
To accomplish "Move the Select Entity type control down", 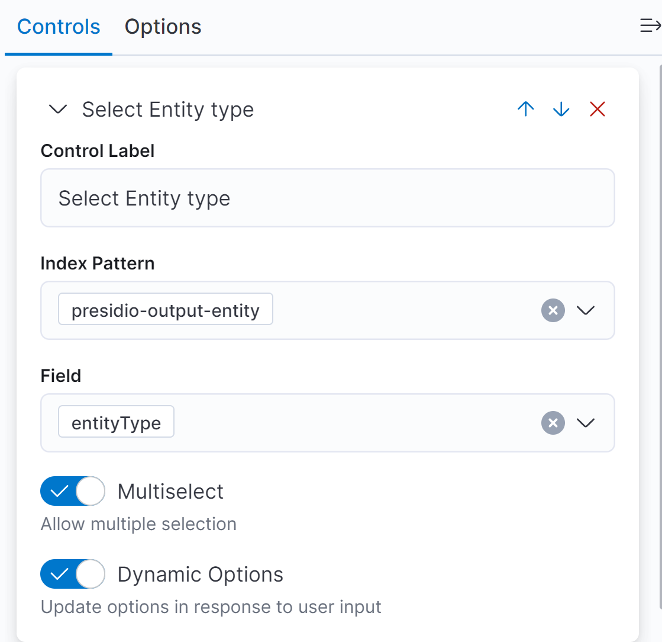I will 561,109.
